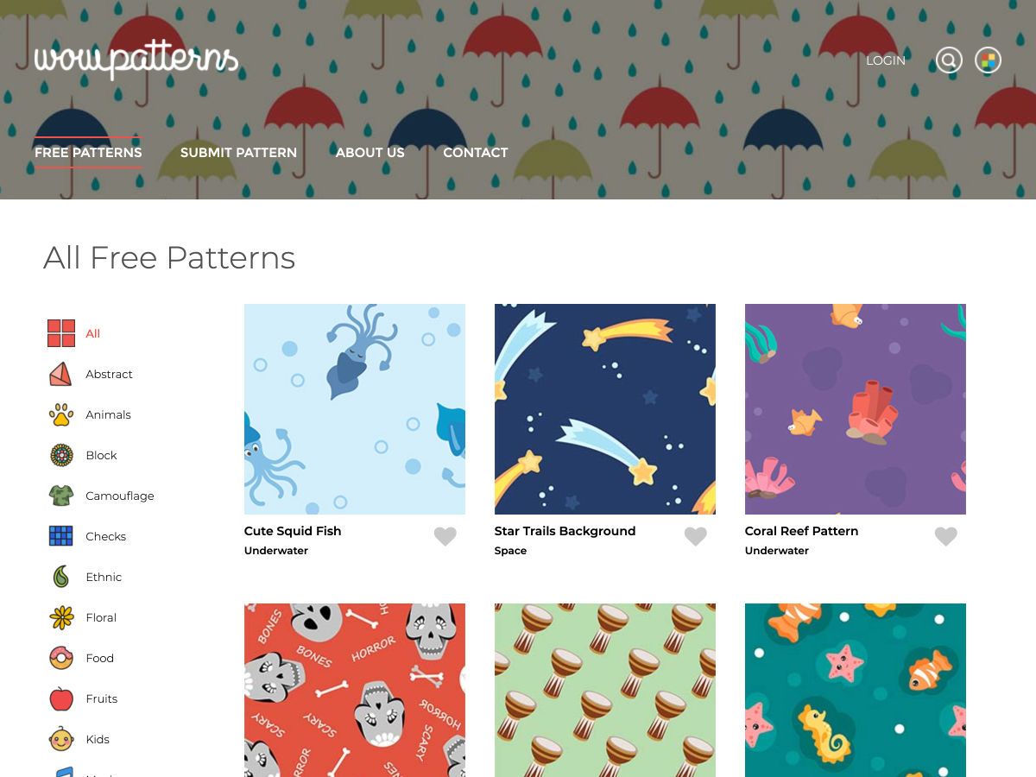1036x777 pixels.
Task: Choose the Food donut icon
Action: click(x=60, y=658)
